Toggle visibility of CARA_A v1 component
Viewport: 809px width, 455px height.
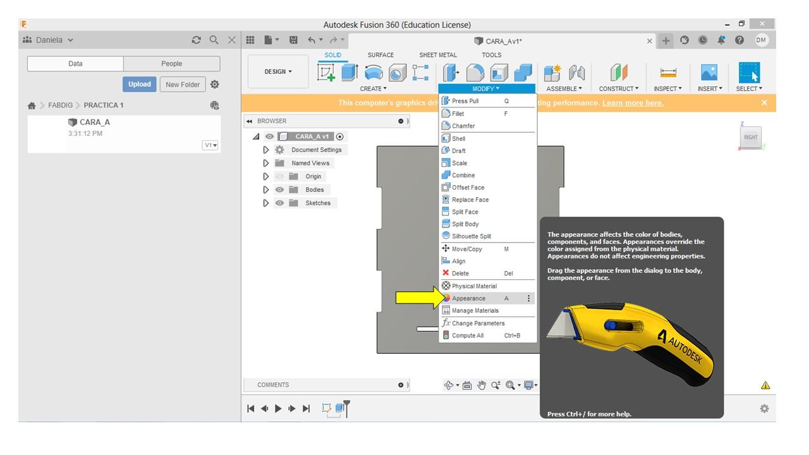270,136
